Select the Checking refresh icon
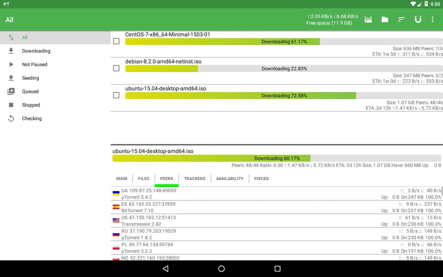The width and height of the screenshot is (443, 277). point(11,118)
